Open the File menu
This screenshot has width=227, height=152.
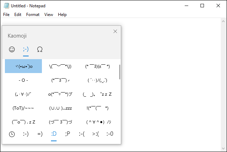coord(6,15)
